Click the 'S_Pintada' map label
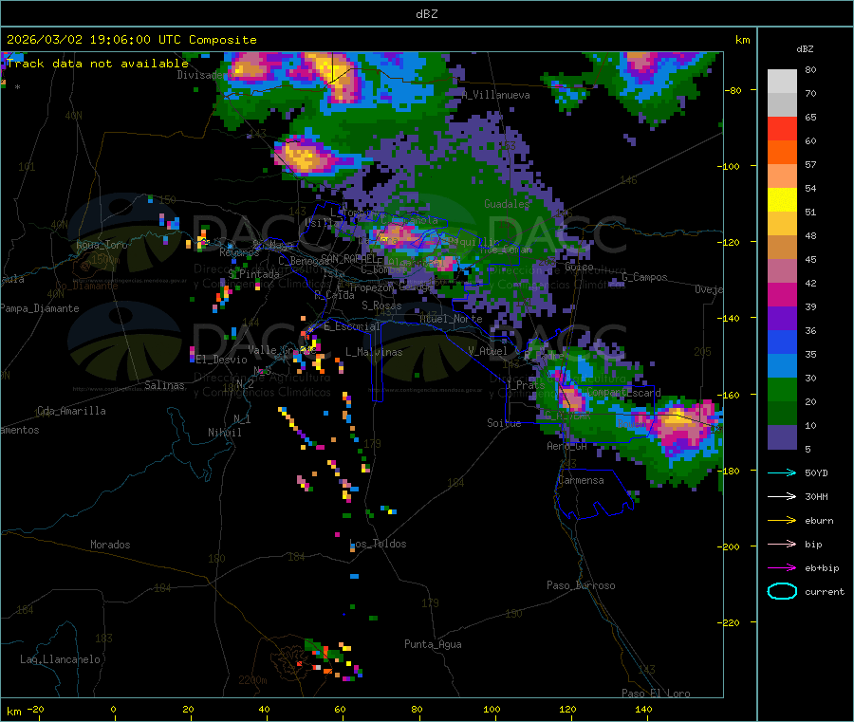Image resolution: width=854 pixels, height=722 pixels. (x=253, y=274)
